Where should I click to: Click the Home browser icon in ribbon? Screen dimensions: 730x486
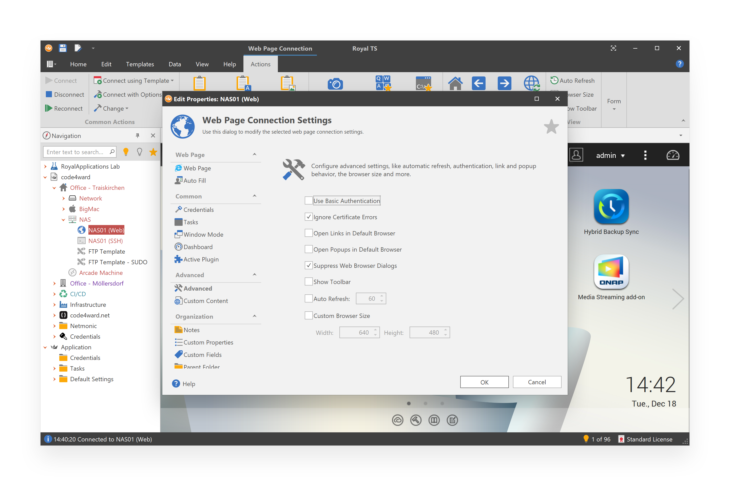(455, 83)
